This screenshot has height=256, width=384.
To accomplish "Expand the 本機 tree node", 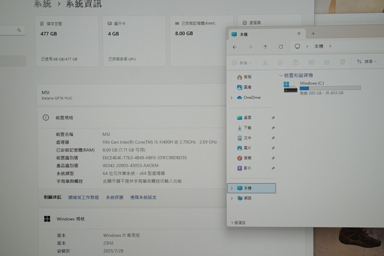I will tap(231, 188).
